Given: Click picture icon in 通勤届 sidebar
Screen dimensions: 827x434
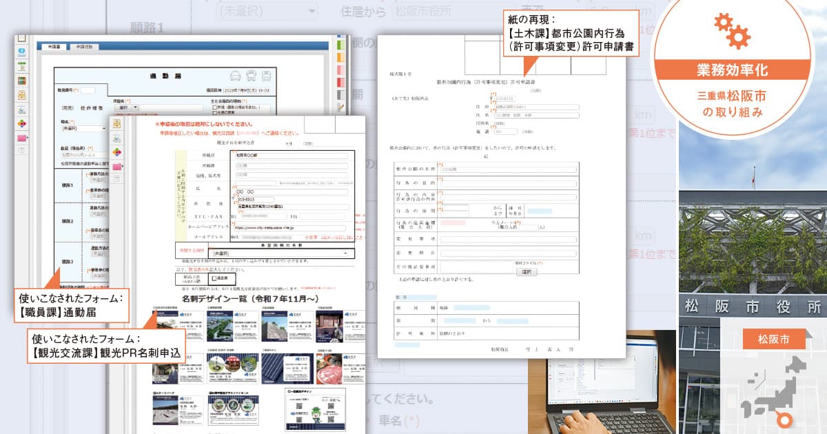Looking at the screenshot, I should click(x=22, y=110).
